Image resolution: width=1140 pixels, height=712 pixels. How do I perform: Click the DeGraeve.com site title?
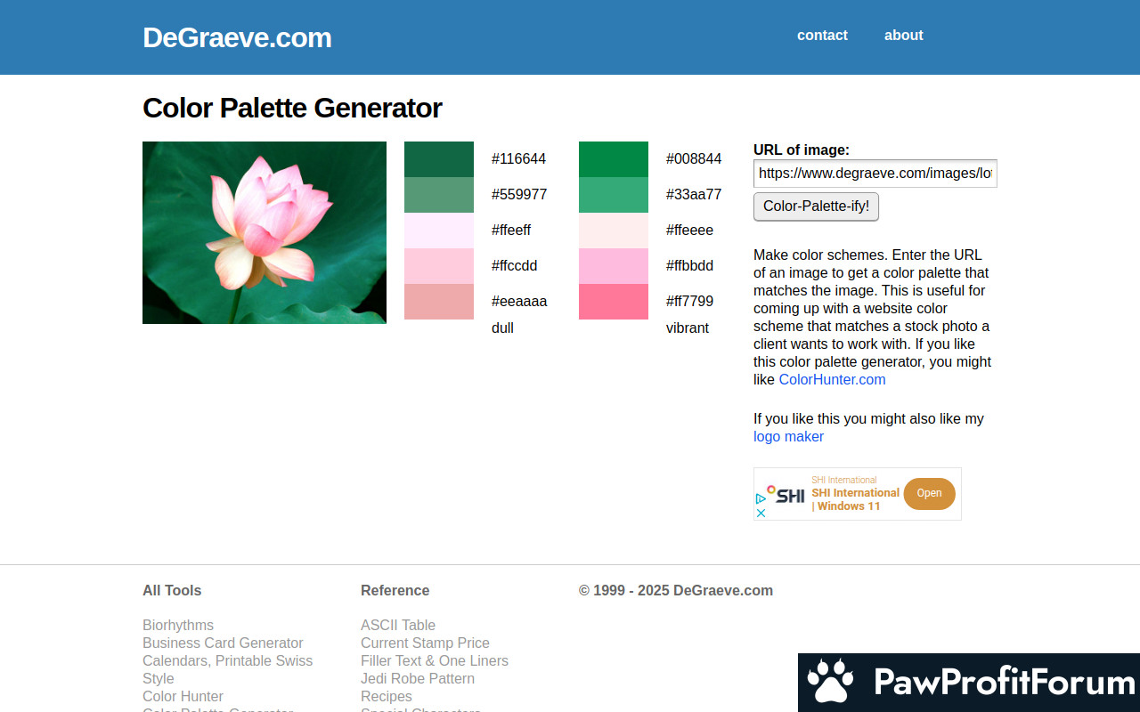coord(237,37)
